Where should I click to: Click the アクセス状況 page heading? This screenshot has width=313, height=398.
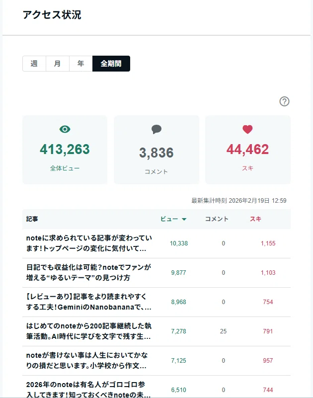point(52,15)
